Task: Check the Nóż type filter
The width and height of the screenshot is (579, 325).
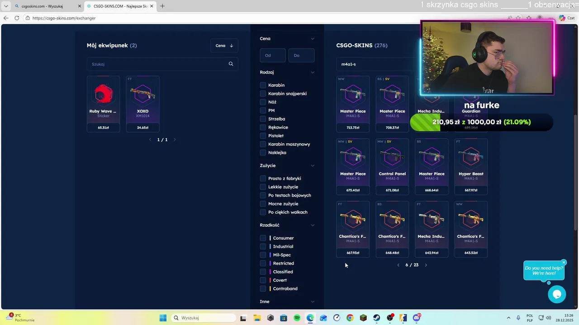Action: [263, 102]
